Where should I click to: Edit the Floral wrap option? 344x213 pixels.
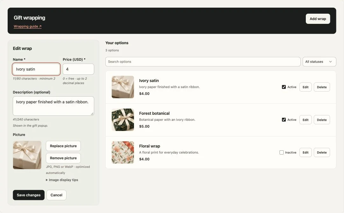click(305, 153)
